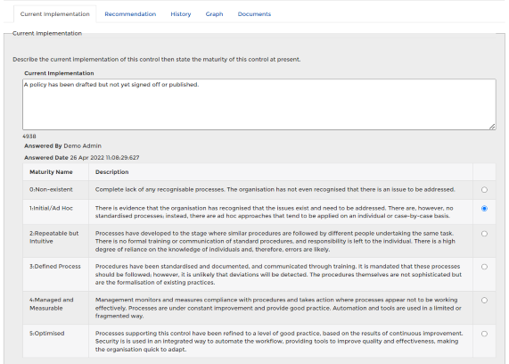Click the Description column header
Viewport: 509px width, 364px height.
click(x=112, y=172)
